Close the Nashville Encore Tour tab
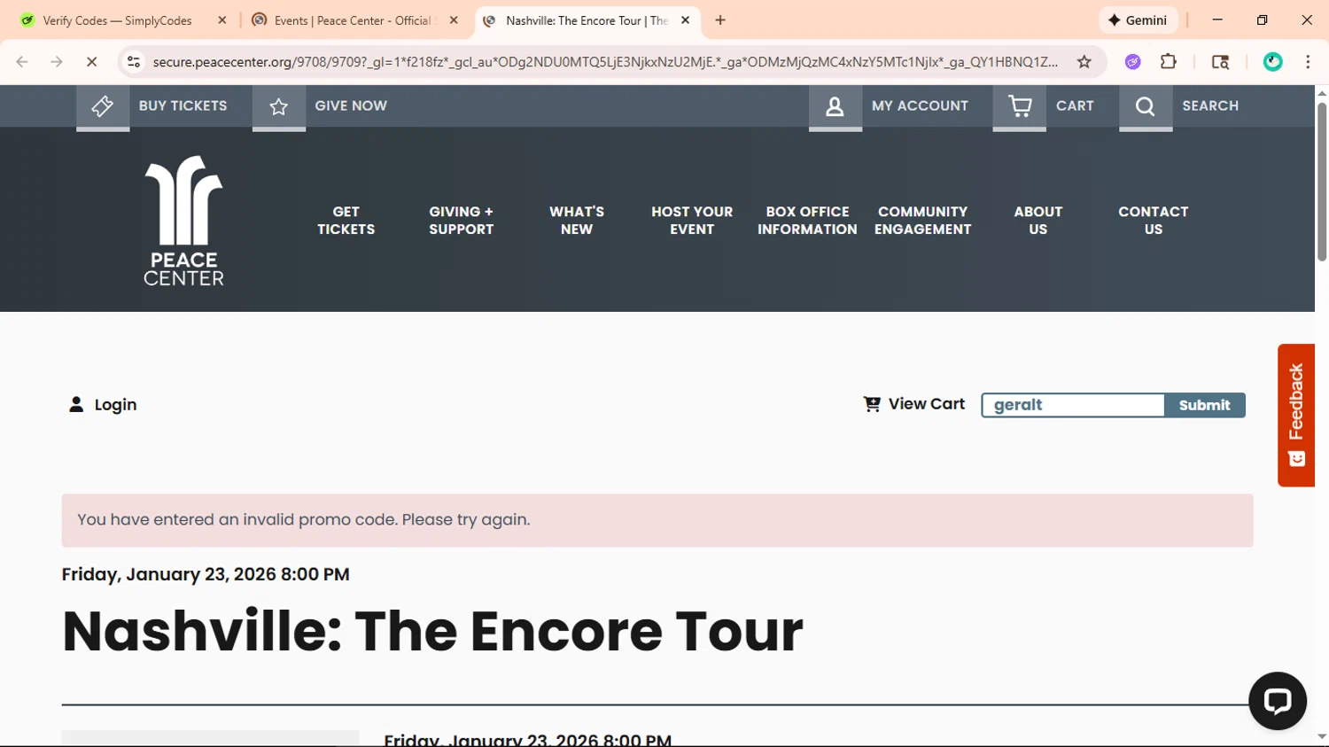The width and height of the screenshot is (1329, 747). click(x=685, y=20)
